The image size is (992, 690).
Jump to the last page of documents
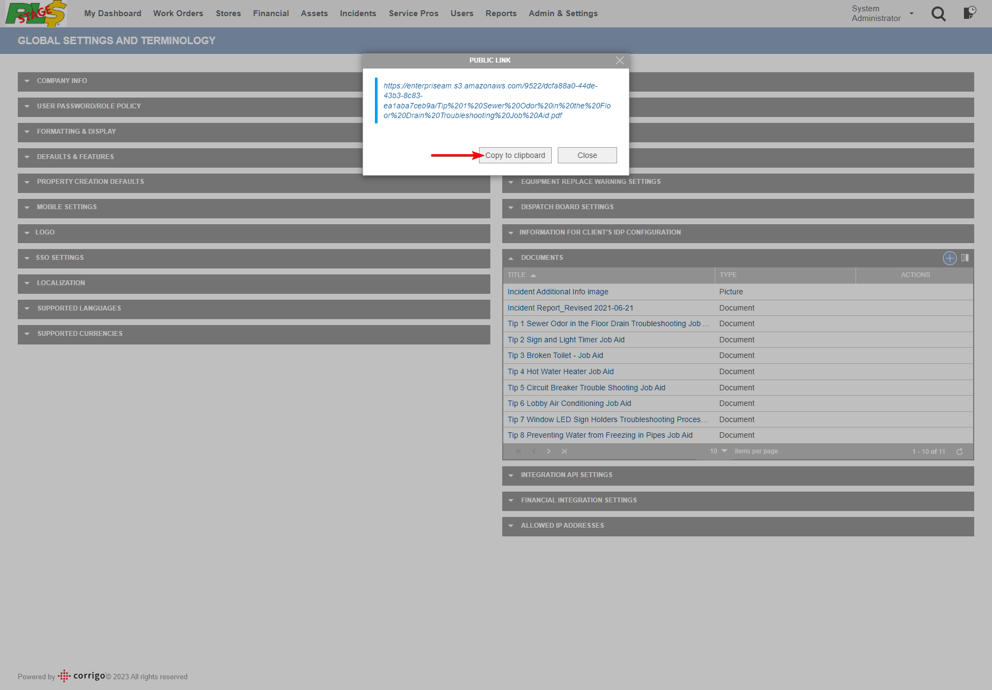[564, 451]
